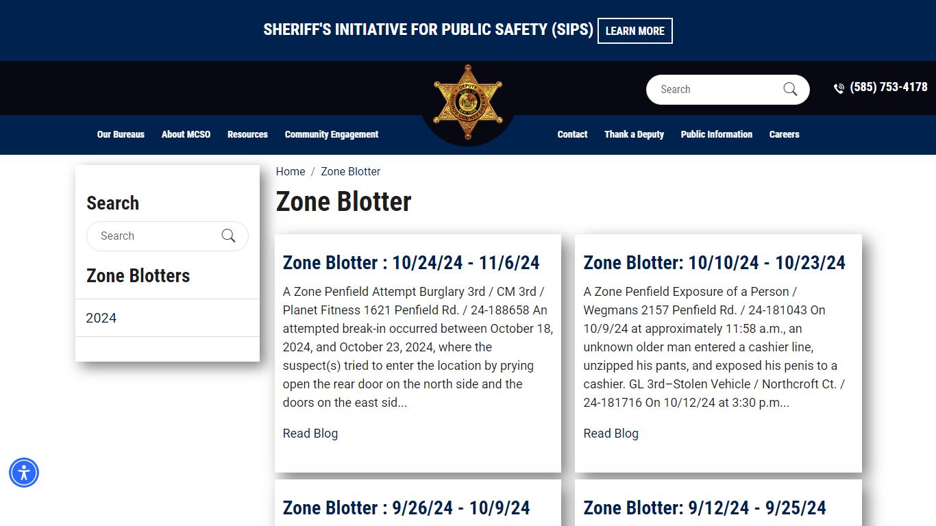This screenshot has width=936, height=526.
Task: Read Blog for 10/10/24 - 10/23/24 blotter
Action: point(611,433)
